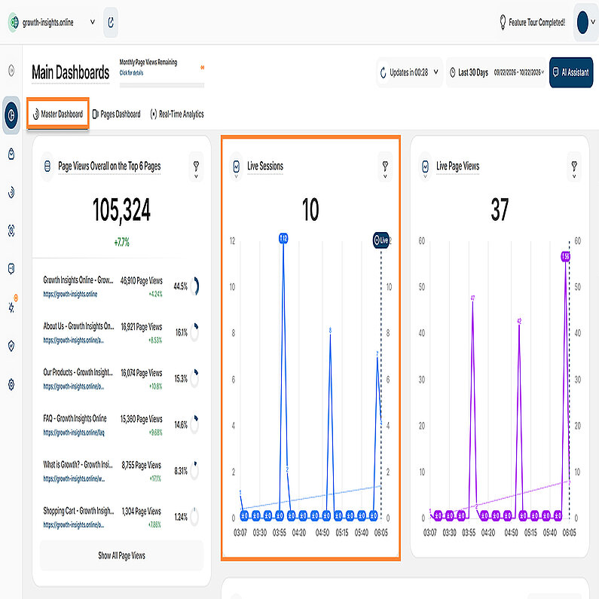Click the peak data marker in Live Page Views
The width and height of the screenshot is (599, 599).
click(565, 256)
